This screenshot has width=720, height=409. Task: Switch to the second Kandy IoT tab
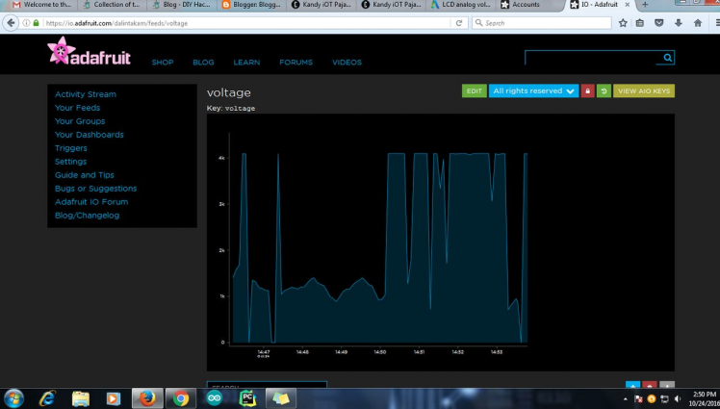(x=391, y=5)
